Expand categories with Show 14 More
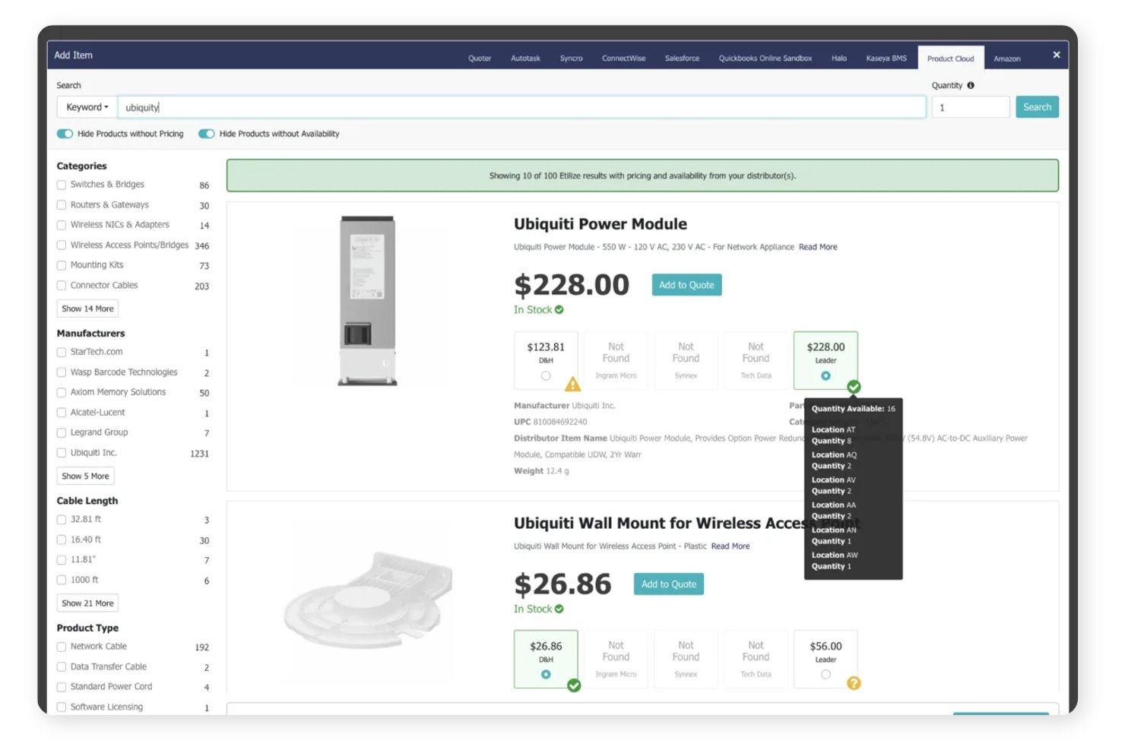Viewport: 1125px width, 750px height. point(87,309)
